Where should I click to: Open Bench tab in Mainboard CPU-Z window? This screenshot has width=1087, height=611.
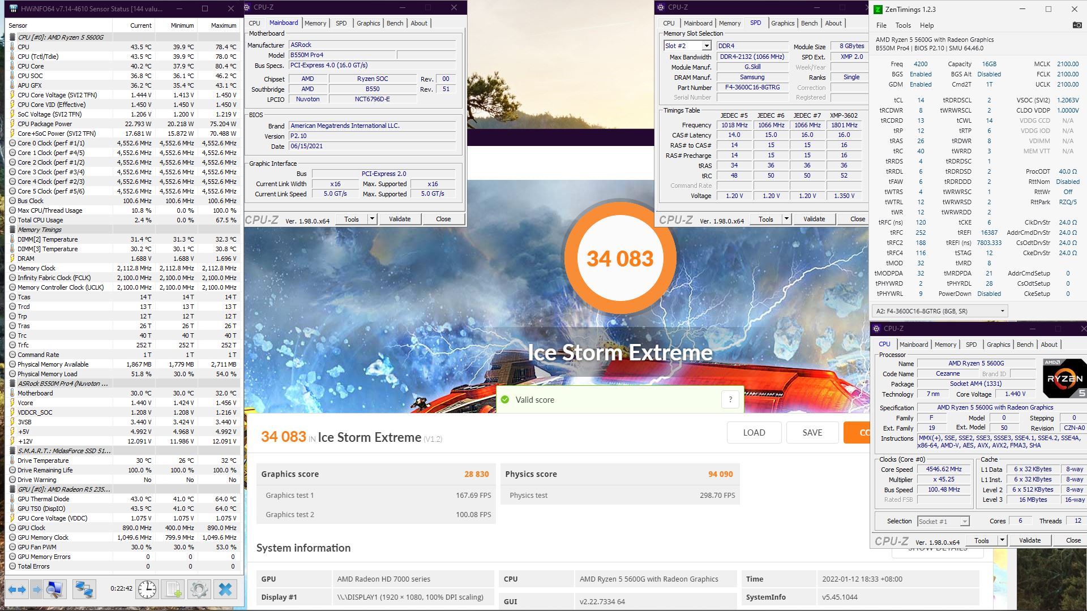pyautogui.click(x=395, y=23)
